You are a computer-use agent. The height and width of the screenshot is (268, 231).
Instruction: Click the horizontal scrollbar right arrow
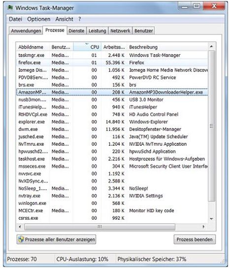203,227
